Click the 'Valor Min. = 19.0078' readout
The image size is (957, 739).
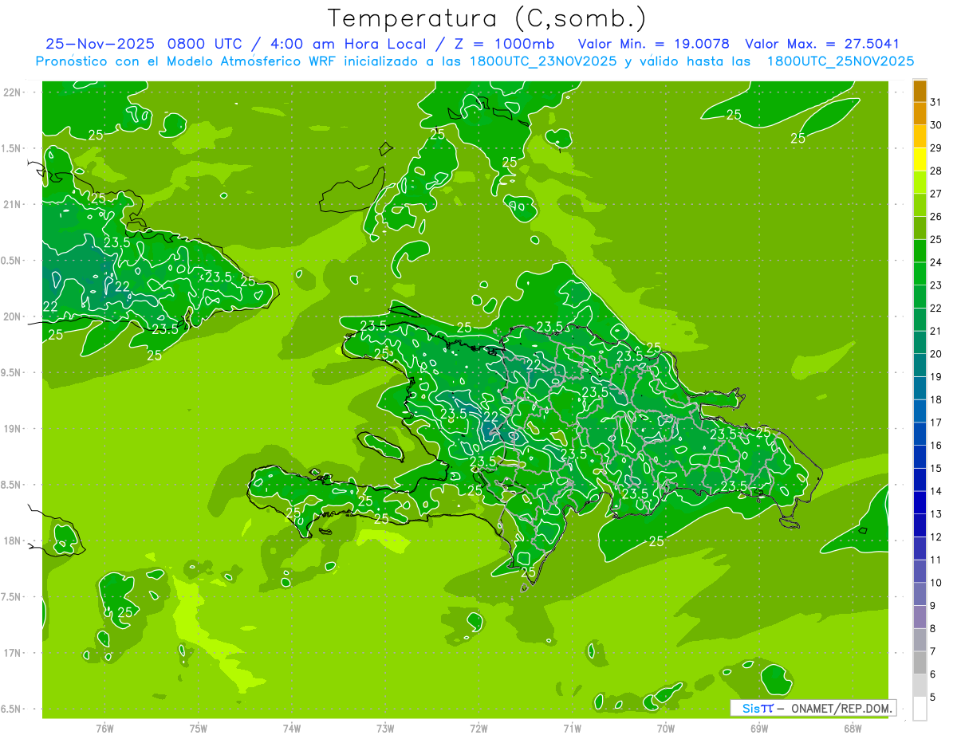point(654,45)
